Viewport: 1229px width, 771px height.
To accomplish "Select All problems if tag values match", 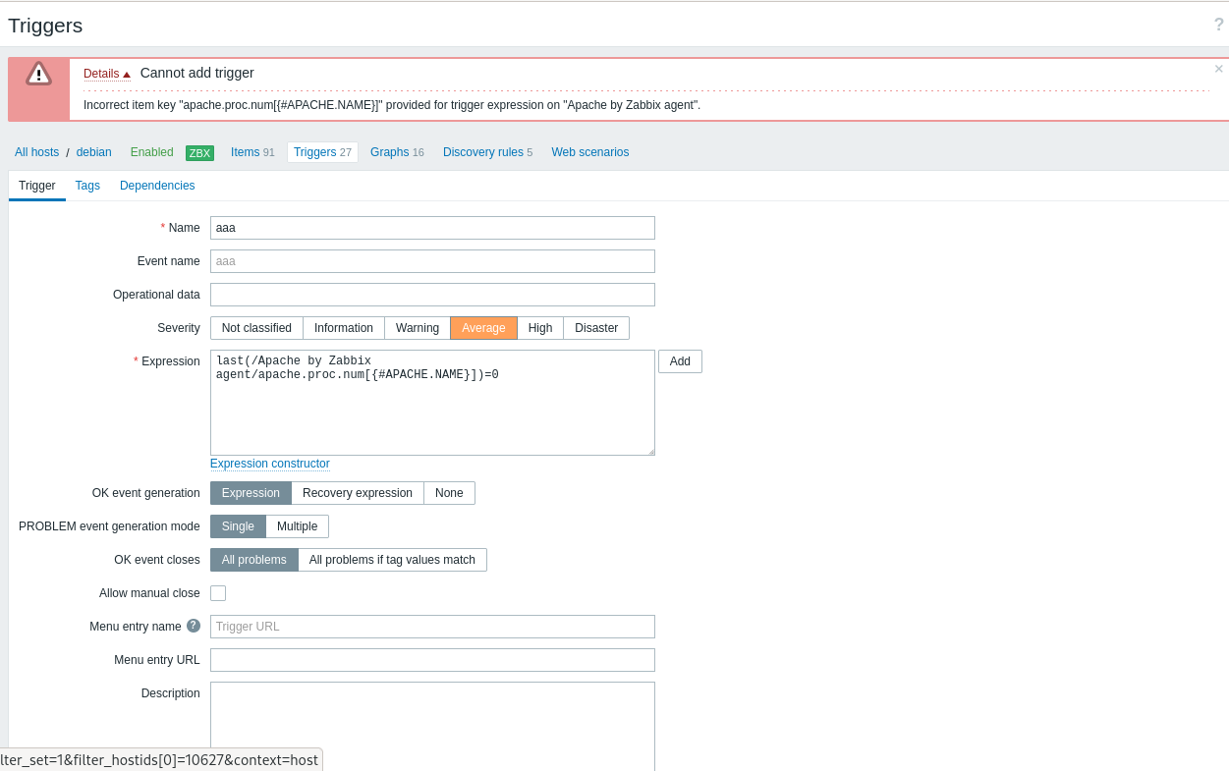I will (x=392, y=560).
